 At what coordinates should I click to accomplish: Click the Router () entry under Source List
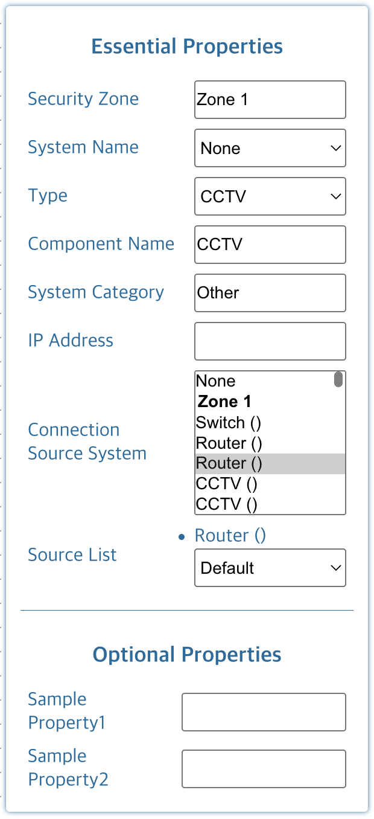point(230,536)
